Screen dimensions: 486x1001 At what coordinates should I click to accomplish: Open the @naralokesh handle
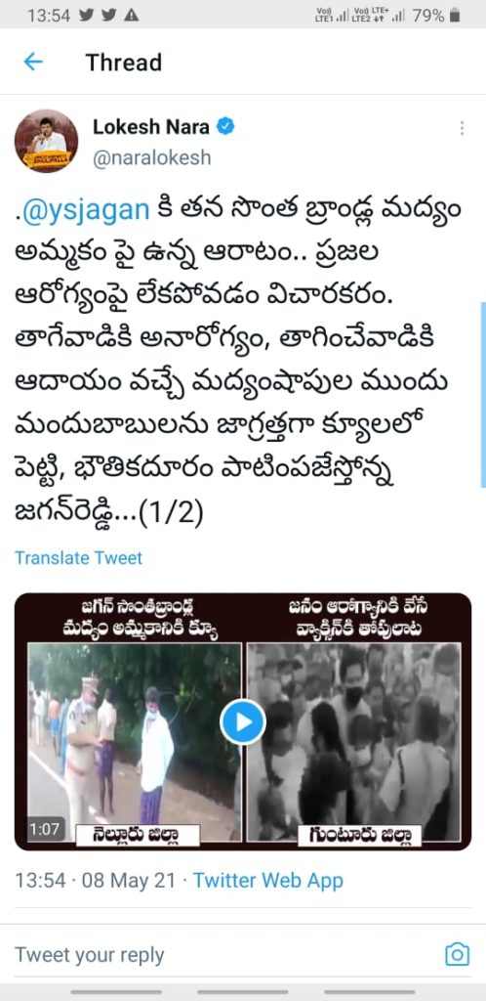(151, 157)
